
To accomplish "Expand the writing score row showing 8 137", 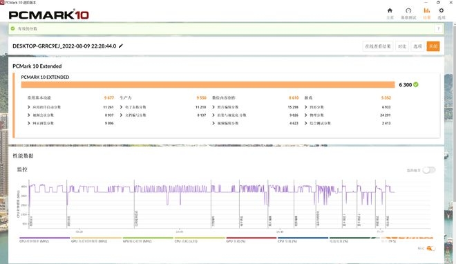I will pos(163,115).
